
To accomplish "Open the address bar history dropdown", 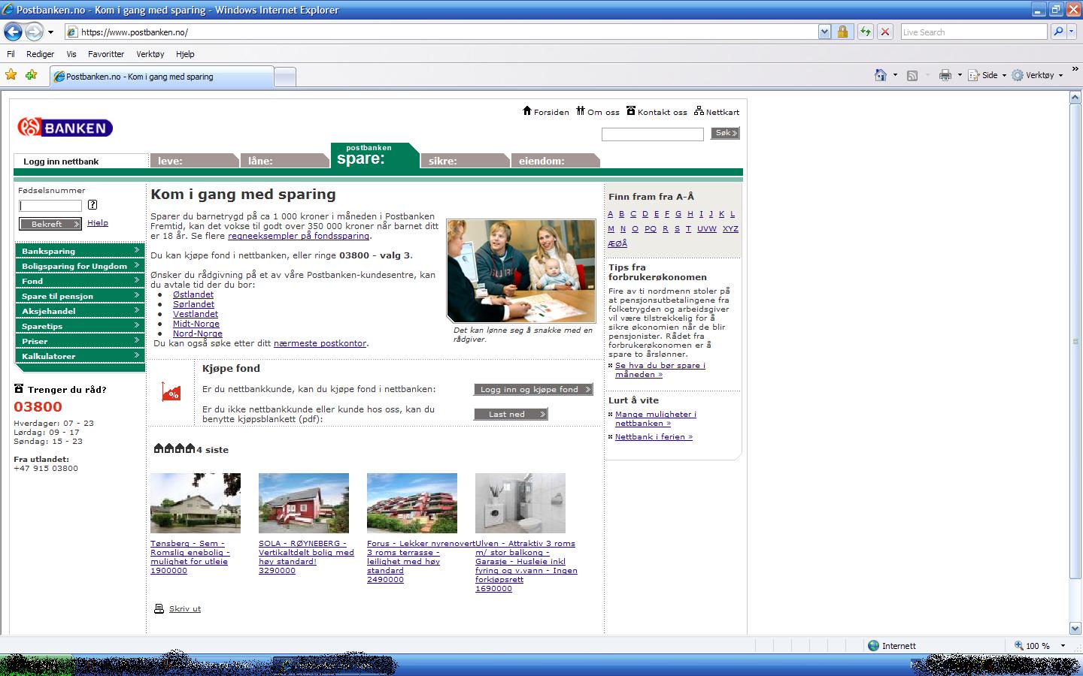I will pos(824,32).
